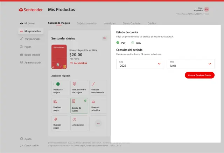This screenshot has height=153, width=224.
Task: Click the eye icon beside Ver detalles
Action: tap(71, 63)
